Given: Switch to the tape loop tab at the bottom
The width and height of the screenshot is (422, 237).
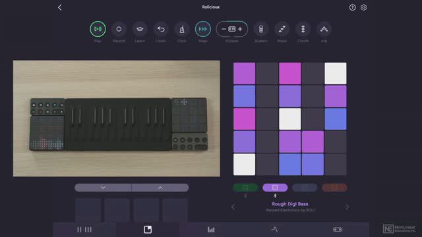Looking at the screenshot, I should (338, 230).
